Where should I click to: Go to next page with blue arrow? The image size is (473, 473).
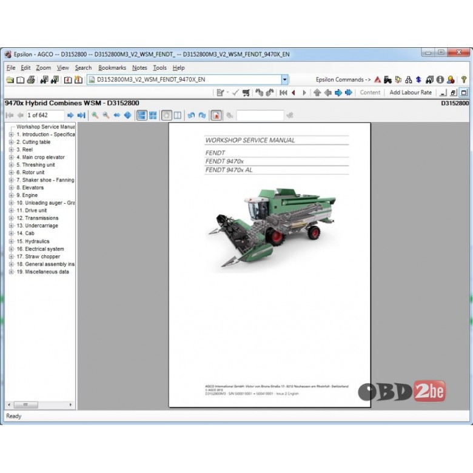(70, 115)
